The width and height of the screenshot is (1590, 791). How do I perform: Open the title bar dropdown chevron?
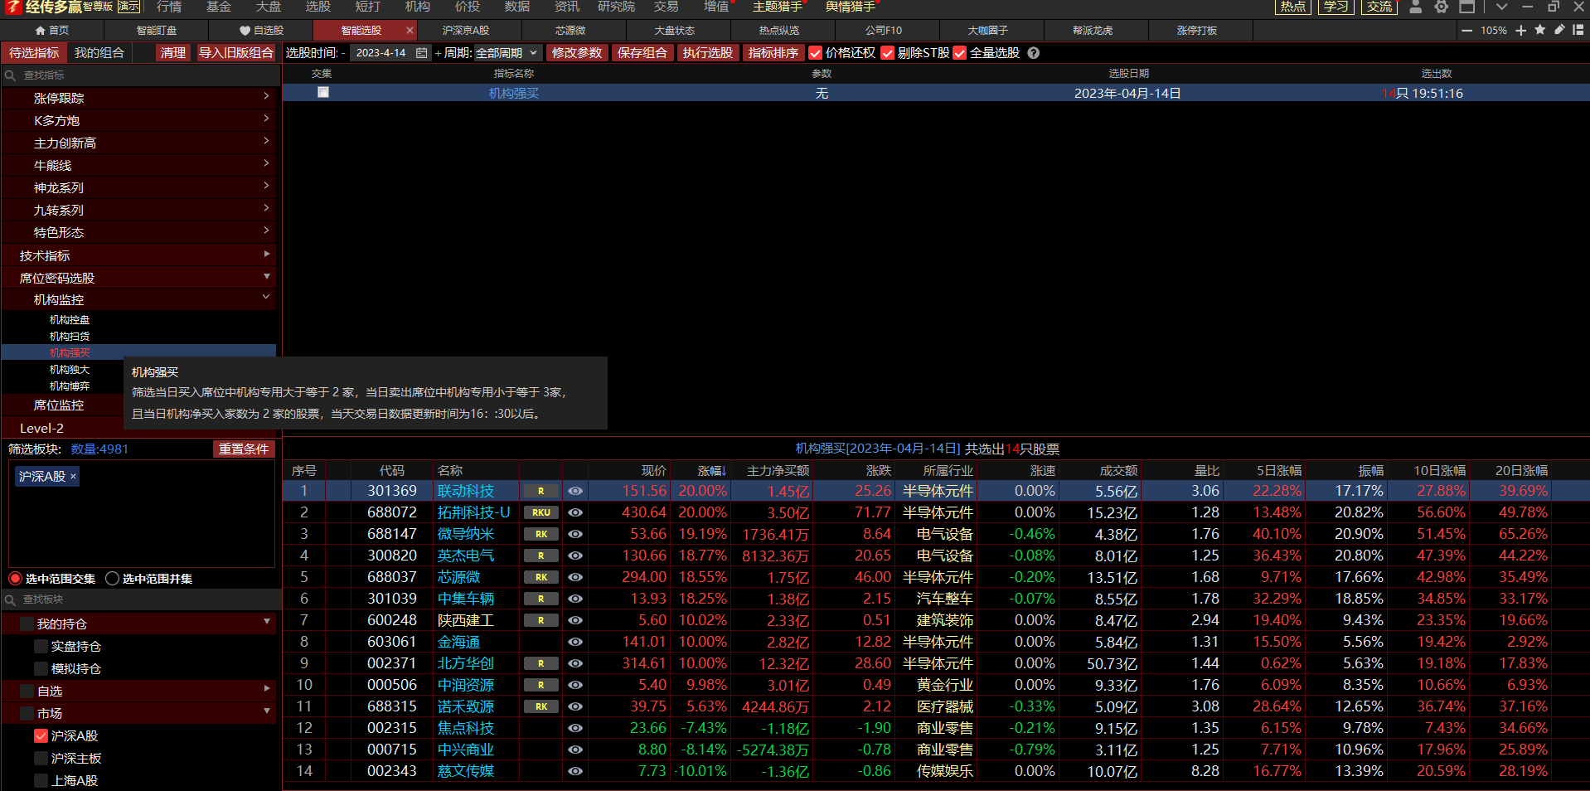coord(1501,7)
